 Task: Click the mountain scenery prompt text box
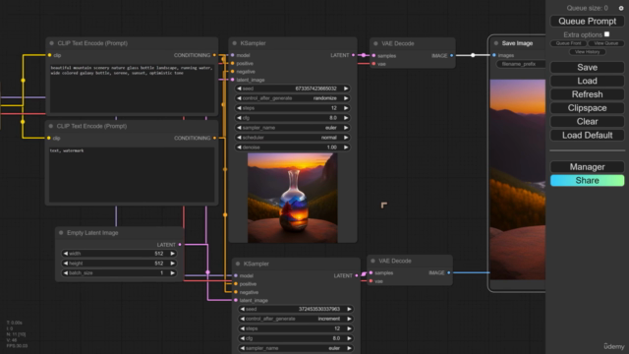132,88
